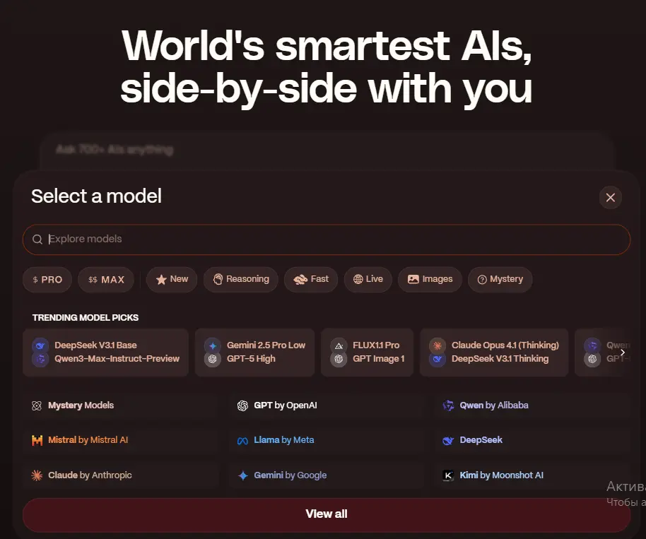Open Claude by Anthropic category
The width and height of the screenshot is (646, 539).
pos(120,475)
